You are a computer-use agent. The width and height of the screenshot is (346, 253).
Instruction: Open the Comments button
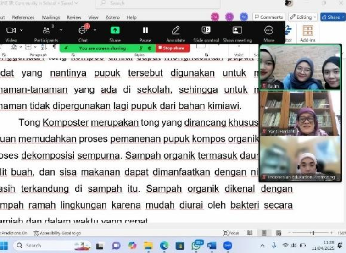point(268,17)
